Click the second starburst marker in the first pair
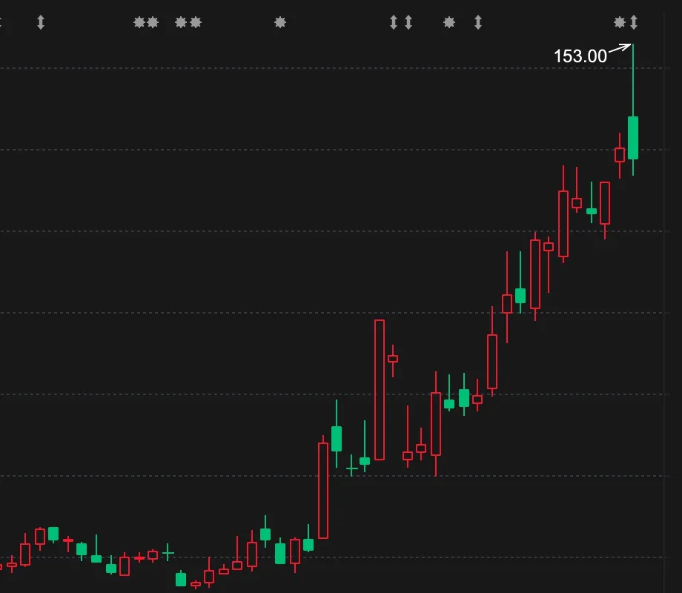Screen dimensions: 682x593 click(x=153, y=22)
